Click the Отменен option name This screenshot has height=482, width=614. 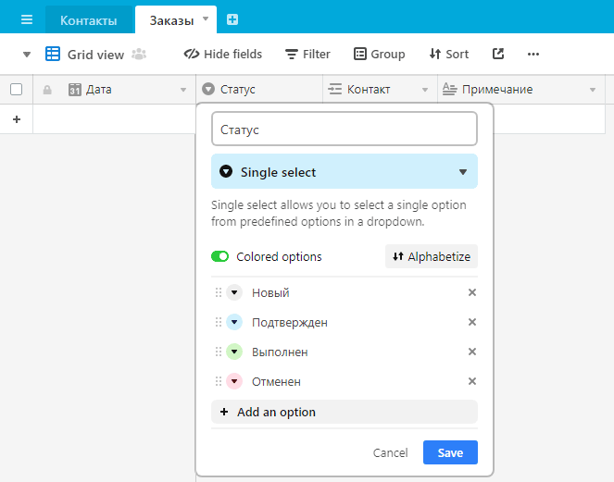click(x=276, y=382)
